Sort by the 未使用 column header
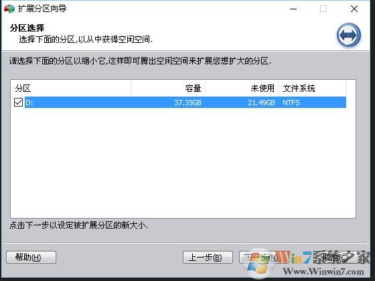375x281 pixels. point(242,89)
